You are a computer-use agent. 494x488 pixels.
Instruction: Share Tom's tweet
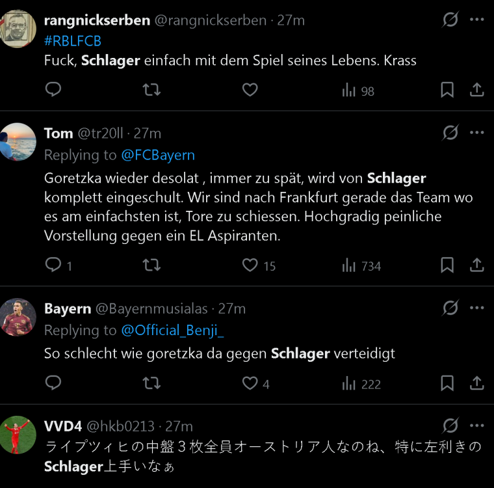(476, 265)
